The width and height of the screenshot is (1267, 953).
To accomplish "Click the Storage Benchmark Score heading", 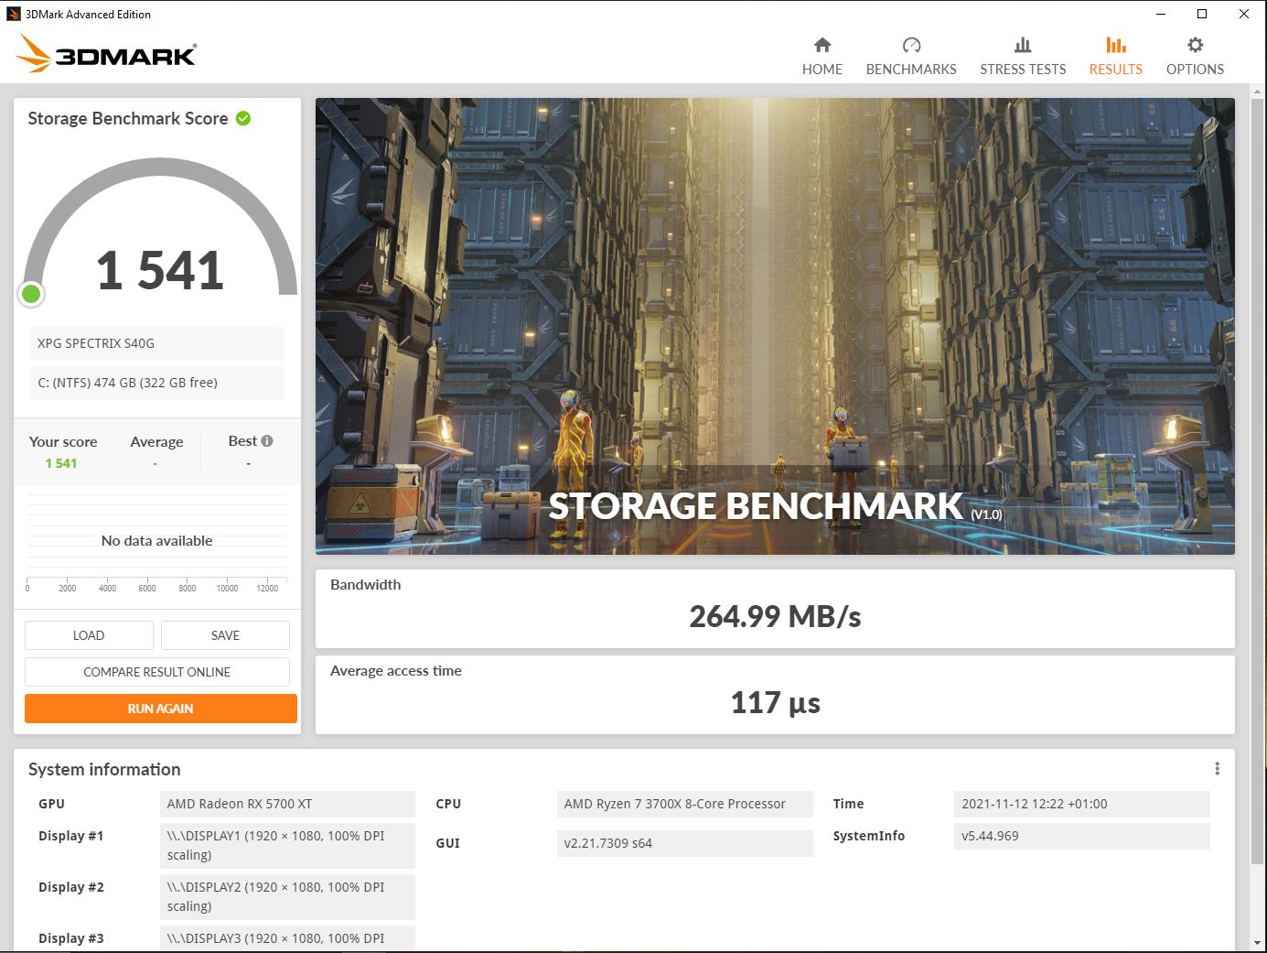I will tap(128, 118).
